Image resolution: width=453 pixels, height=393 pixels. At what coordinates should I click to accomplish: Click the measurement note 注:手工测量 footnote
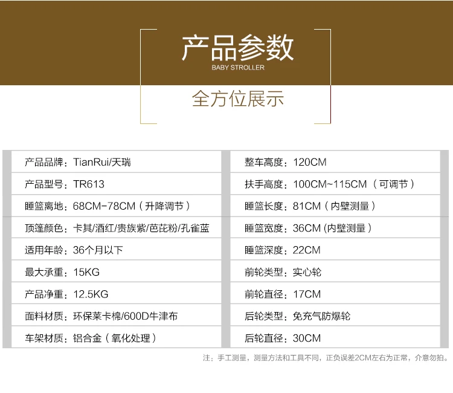(x=326, y=358)
